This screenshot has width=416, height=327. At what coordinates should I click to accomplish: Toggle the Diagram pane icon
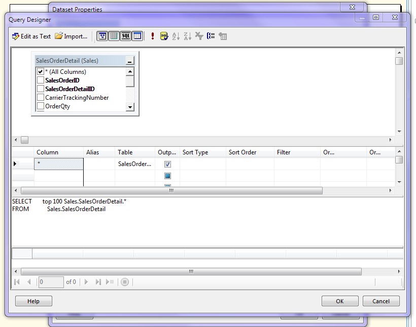(102, 36)
